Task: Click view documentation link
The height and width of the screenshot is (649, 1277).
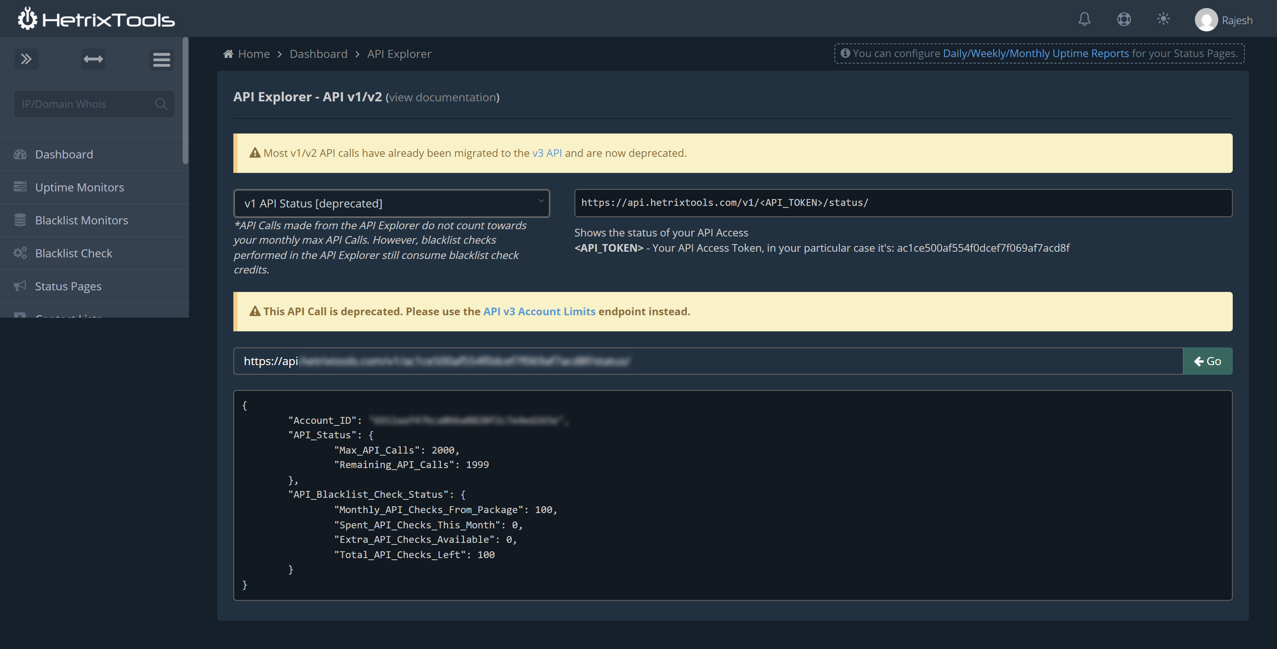Action: 442,97
